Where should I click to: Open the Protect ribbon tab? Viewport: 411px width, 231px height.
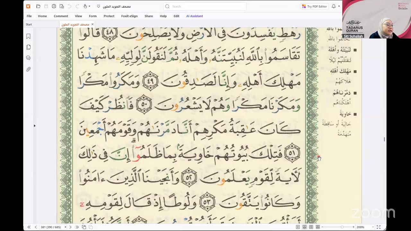tap(109, 16)
